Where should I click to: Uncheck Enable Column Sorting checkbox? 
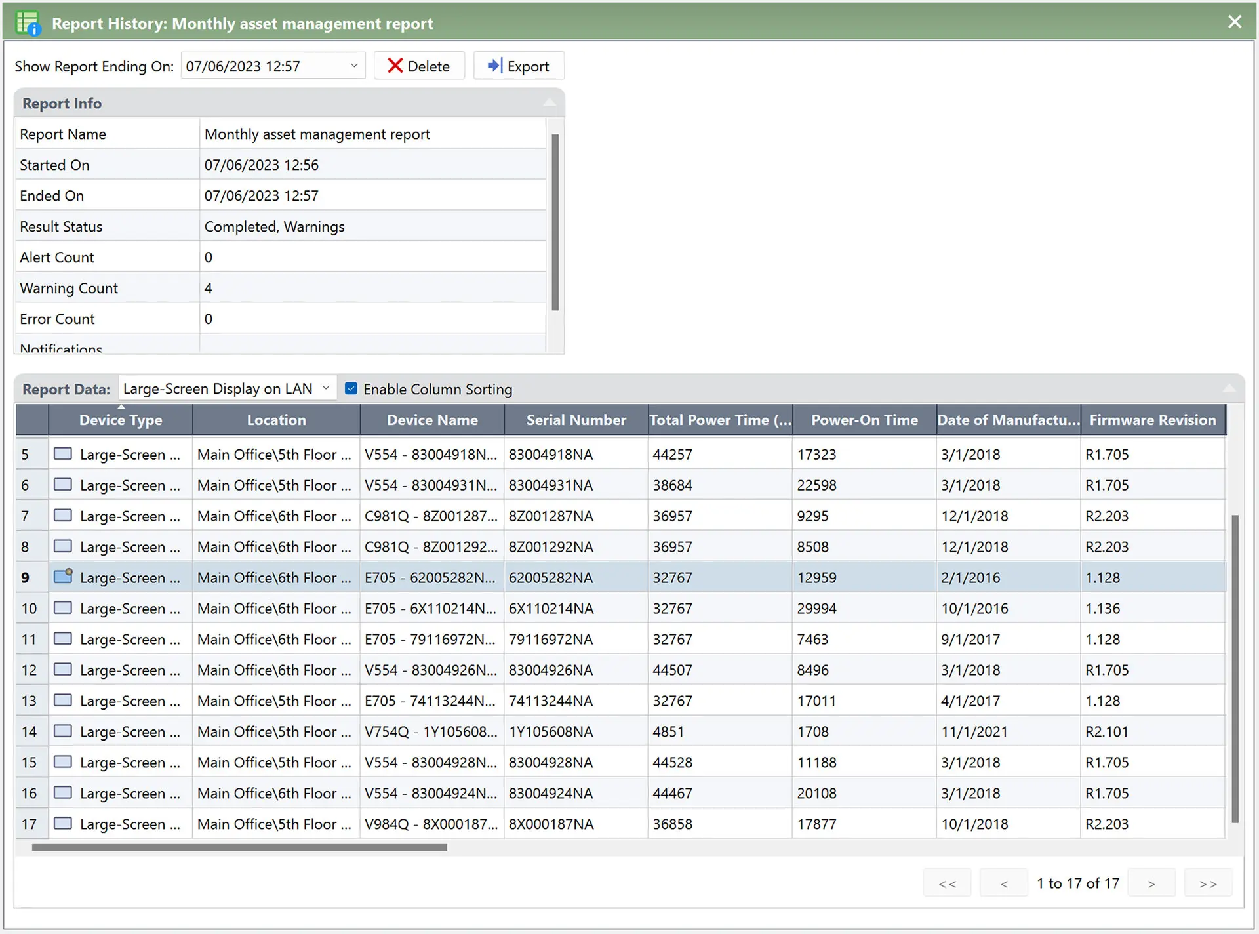[351, 388]
